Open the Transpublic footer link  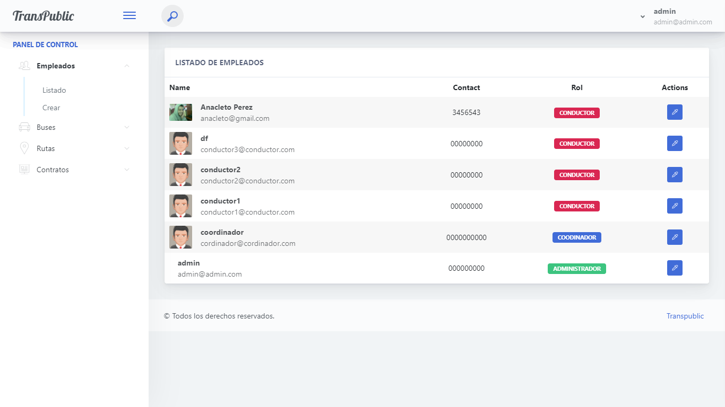pyautogui.click(x=685, y=316)
